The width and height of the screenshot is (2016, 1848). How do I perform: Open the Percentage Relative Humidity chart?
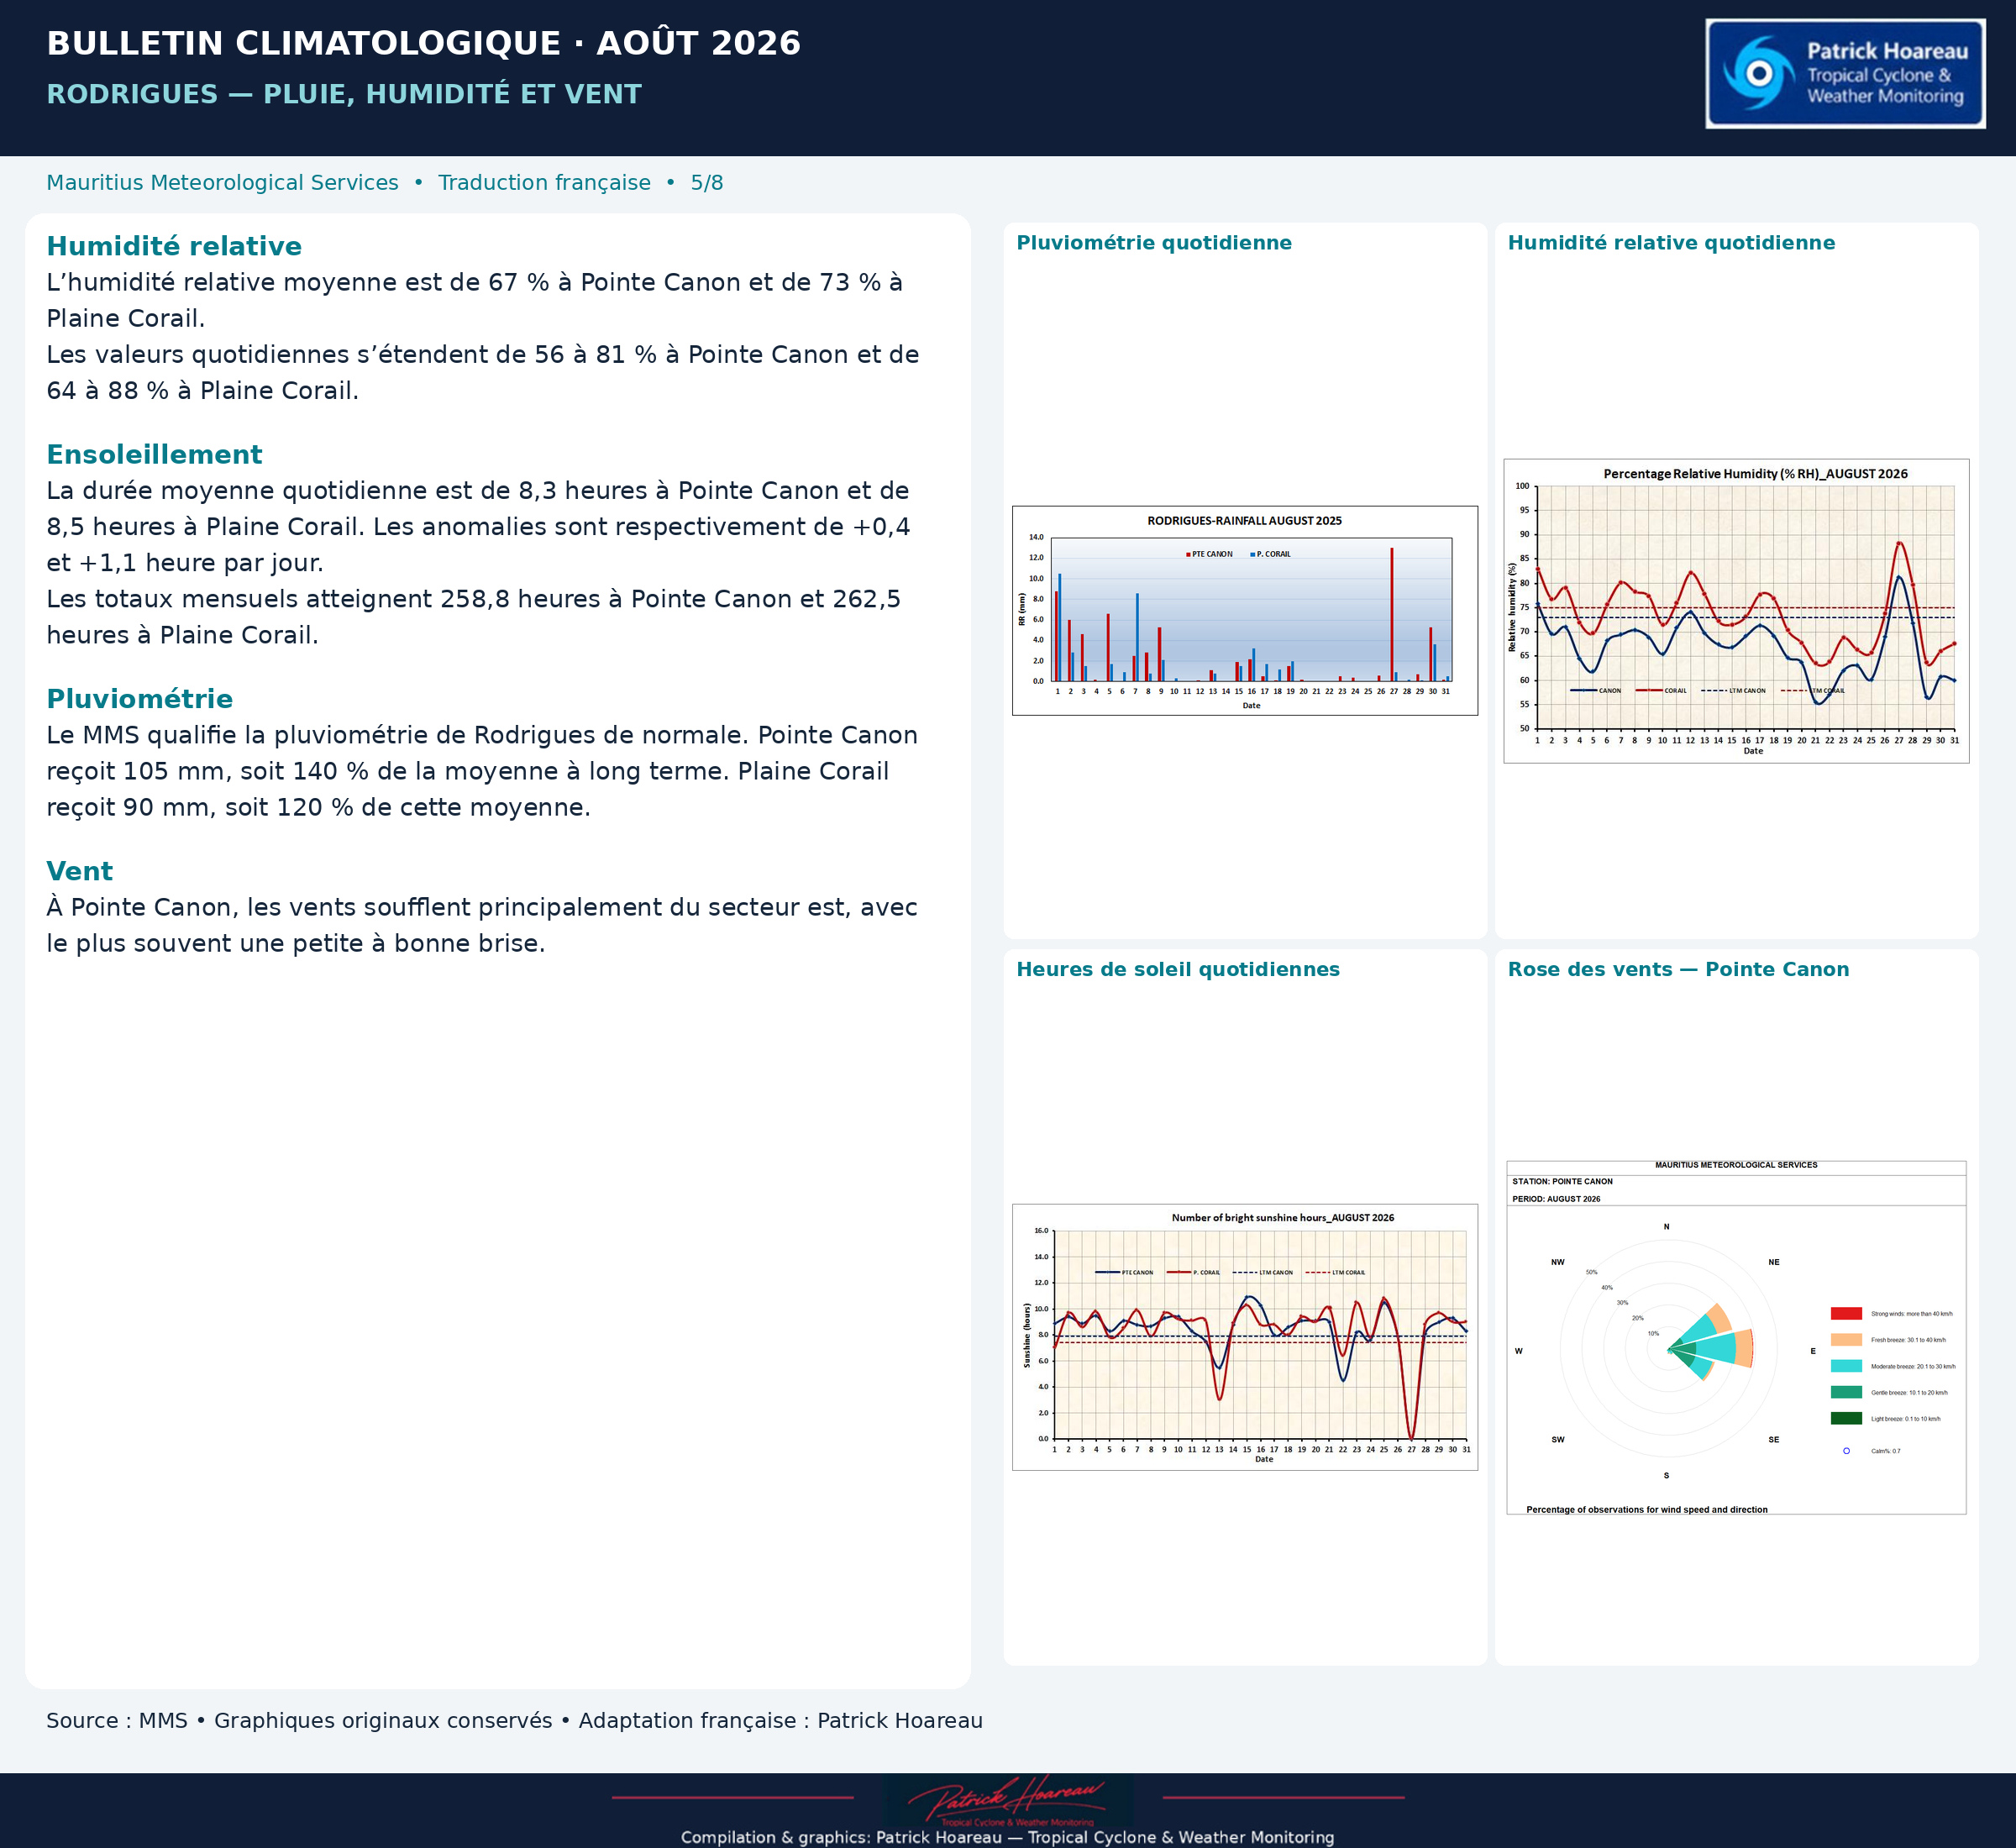pos(1736,611)
